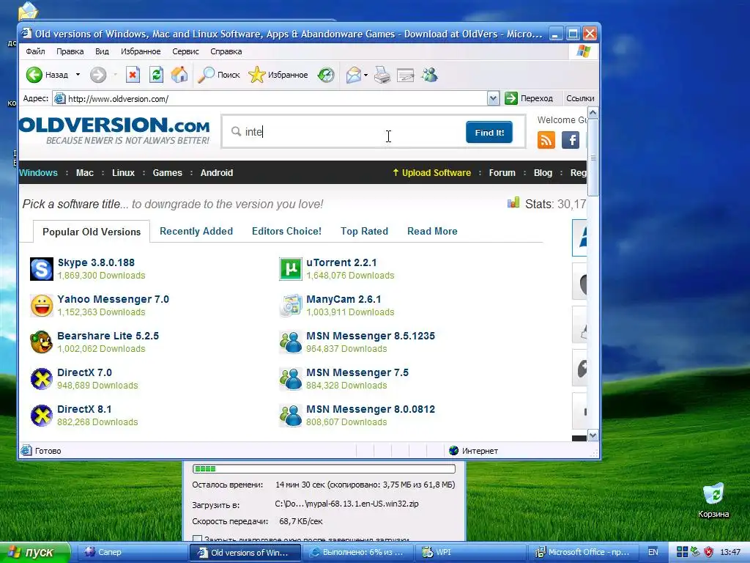Open the Games category link
This screenshot has height=563, width=750.
168,173
